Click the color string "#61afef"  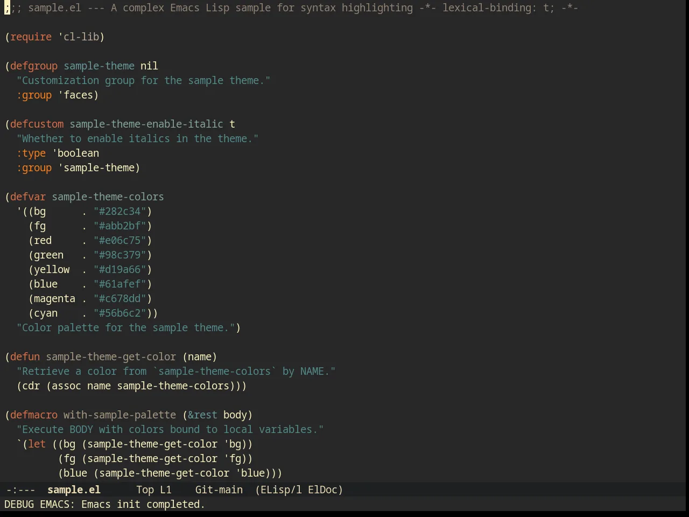click(119, 284)
